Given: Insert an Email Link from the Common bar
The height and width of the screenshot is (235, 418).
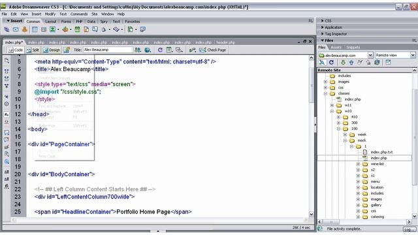Looking at the screenshot, I should 16,29.
